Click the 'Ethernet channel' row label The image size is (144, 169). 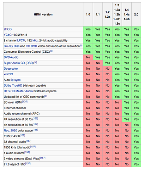[x=15, y=108]
